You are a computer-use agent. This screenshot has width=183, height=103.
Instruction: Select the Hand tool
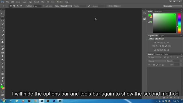click(3, 78)
